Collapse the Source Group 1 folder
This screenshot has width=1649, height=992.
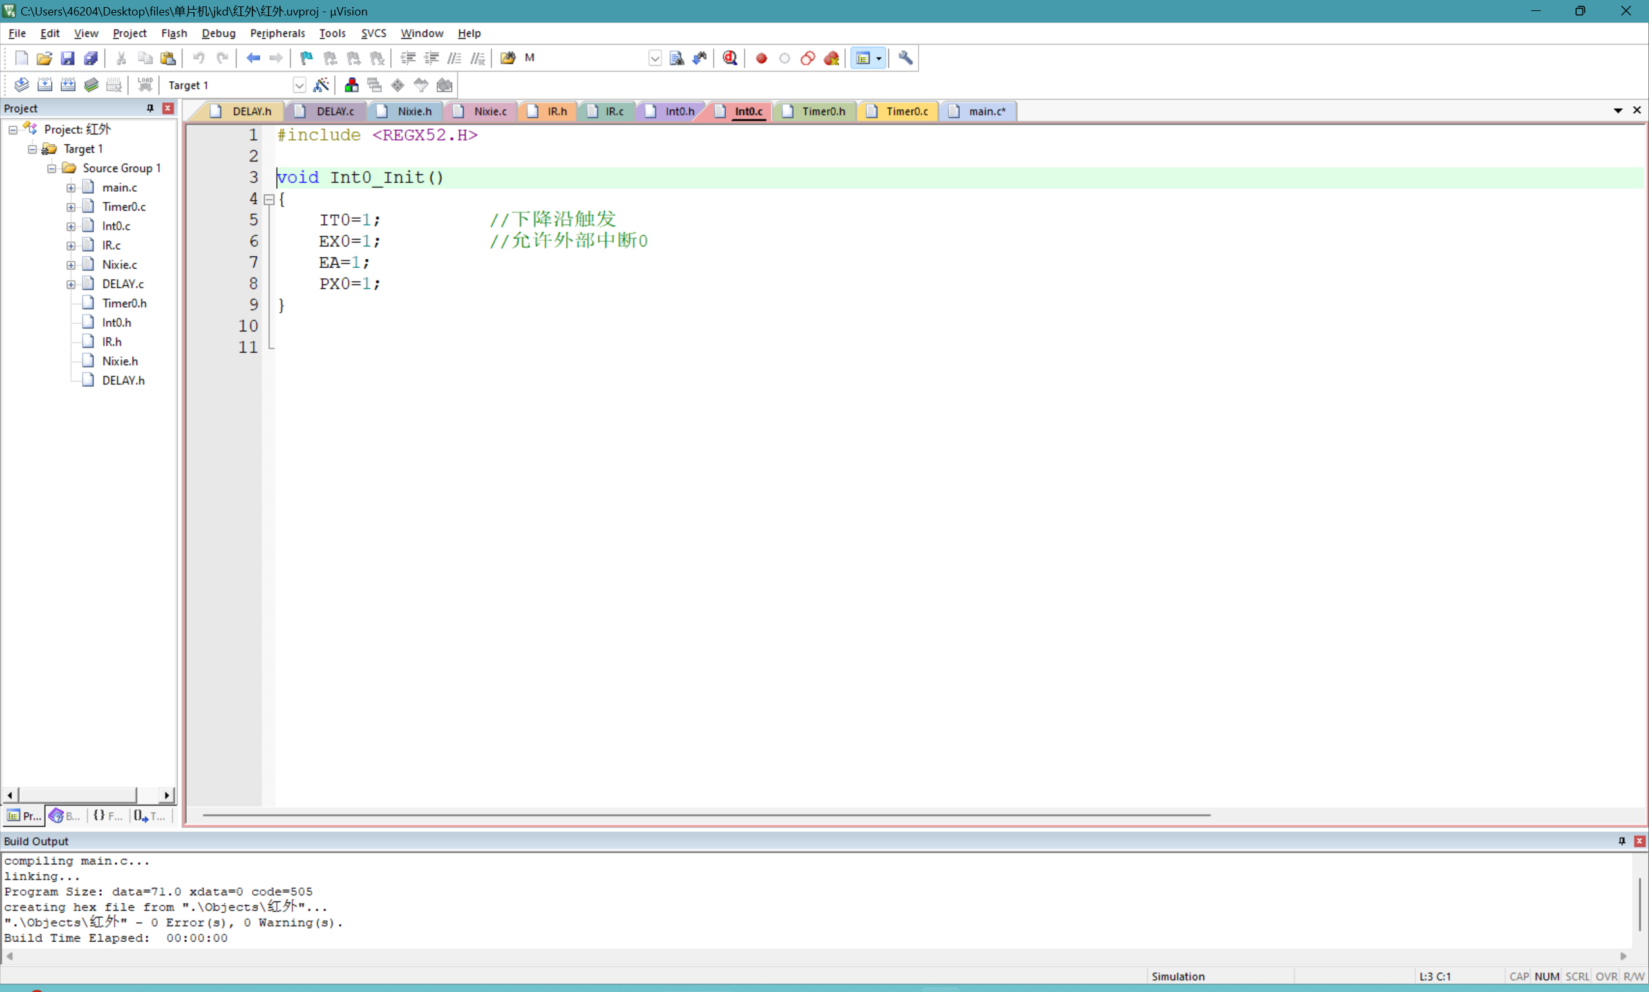tap(52, 169)
